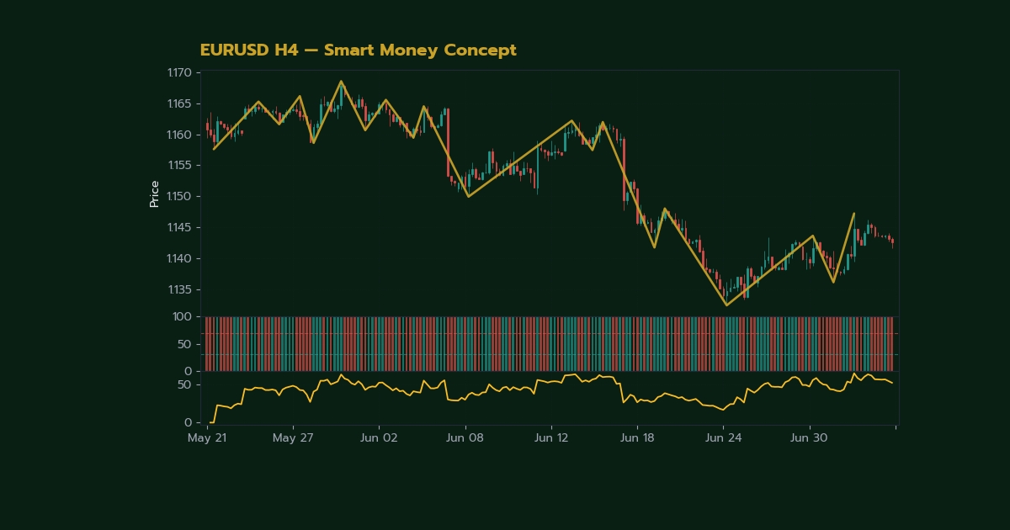
Task: Click the last zigzag peak after Jun 30
Action: [853, 214]
